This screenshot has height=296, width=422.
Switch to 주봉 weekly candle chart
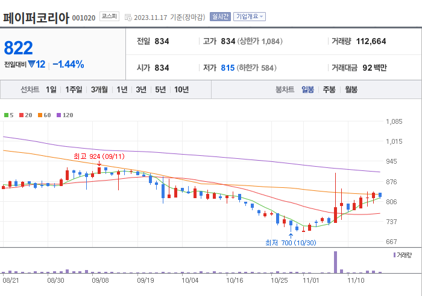point(329,89)
